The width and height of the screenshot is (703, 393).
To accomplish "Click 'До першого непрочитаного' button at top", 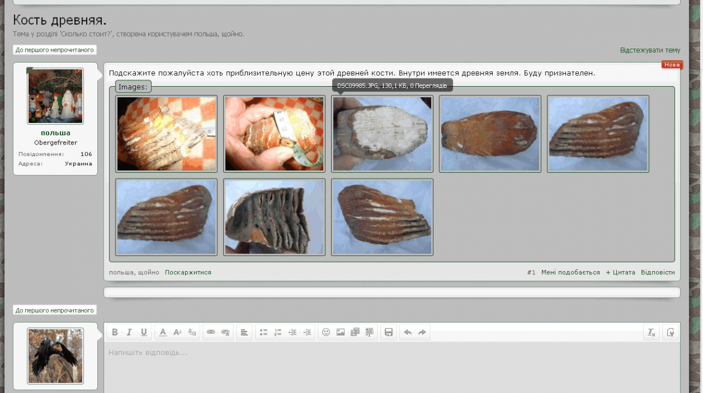I will (x=54, y=50).
